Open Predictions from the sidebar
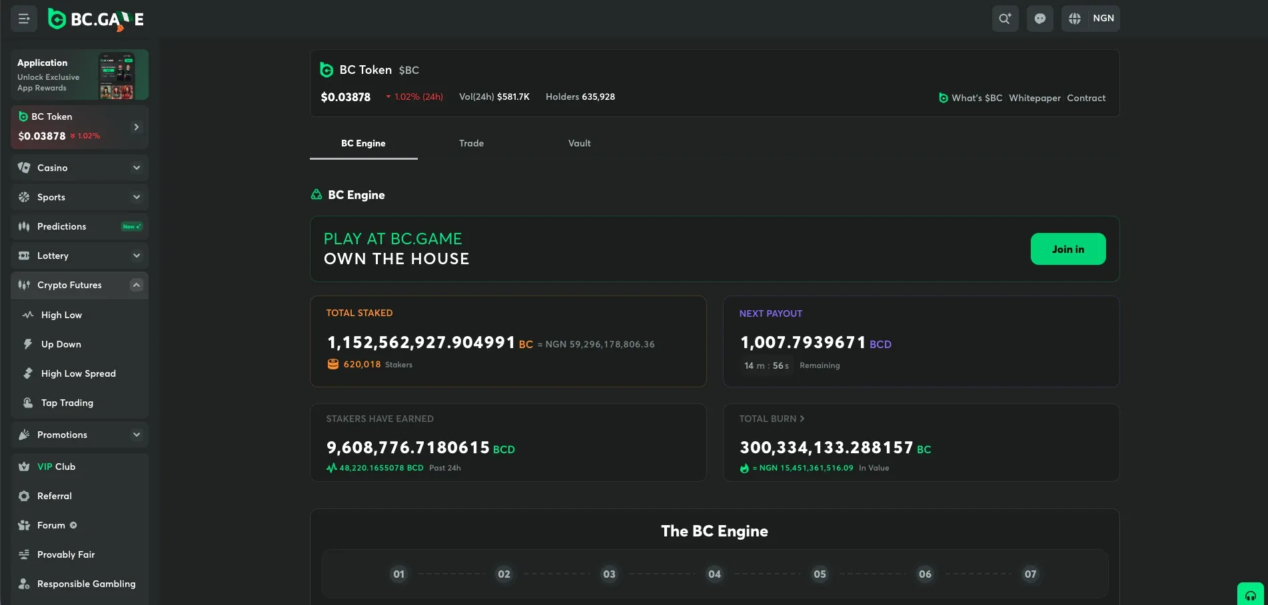This screenshot has width=1268, height=605. 79,226
